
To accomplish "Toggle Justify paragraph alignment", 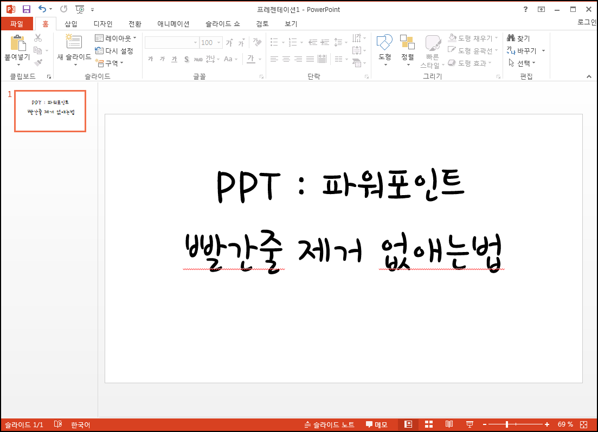I will click(310, 59).
